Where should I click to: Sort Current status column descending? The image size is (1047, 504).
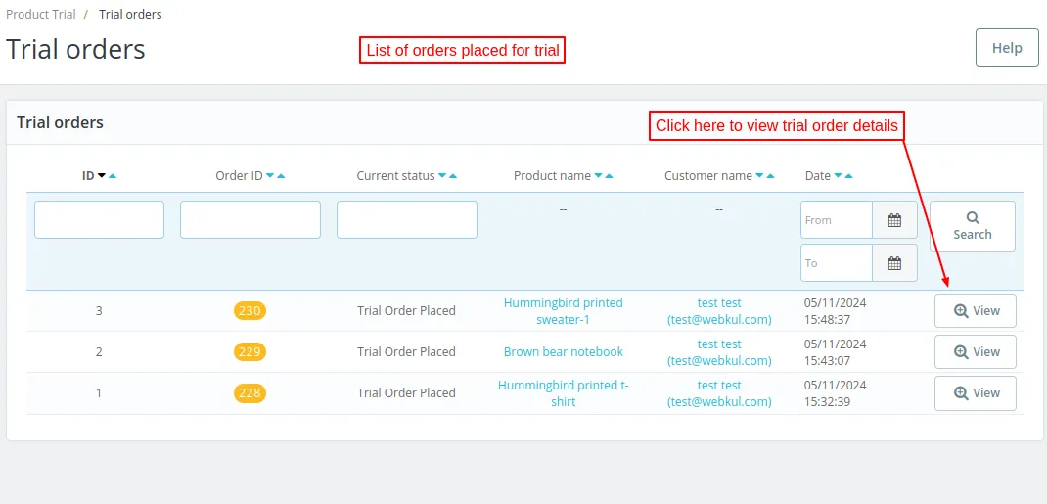coord(442,176)
